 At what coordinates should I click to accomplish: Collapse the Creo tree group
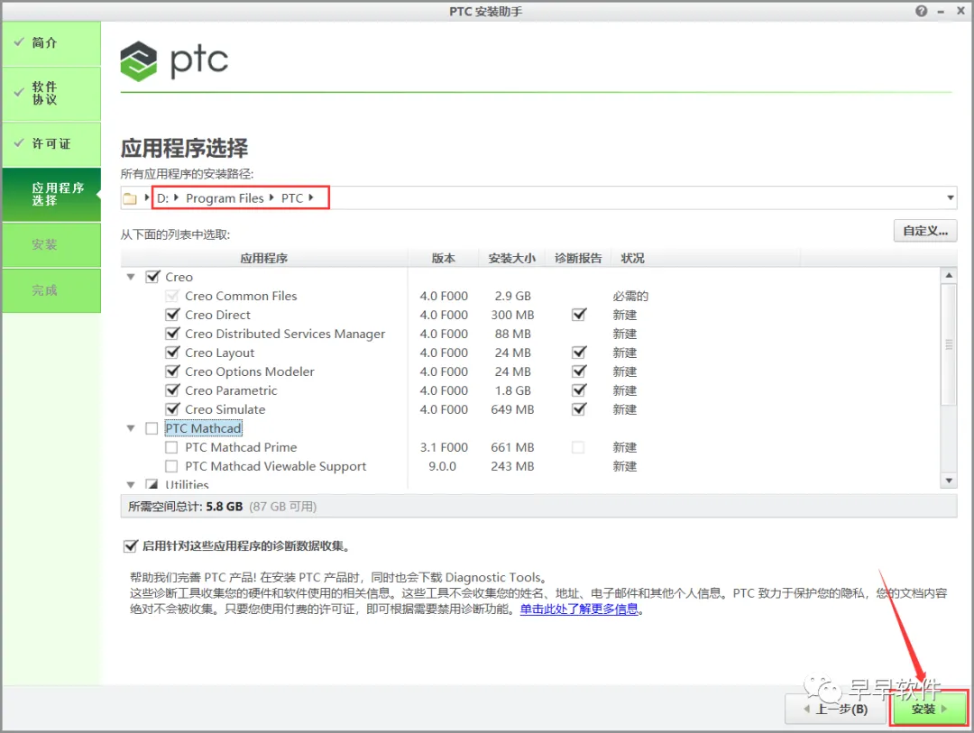131,277
